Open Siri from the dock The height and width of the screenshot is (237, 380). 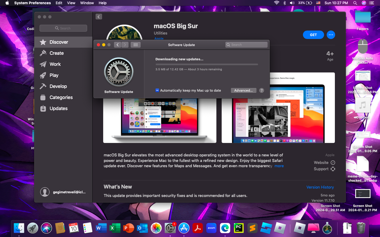pos(46,228)
